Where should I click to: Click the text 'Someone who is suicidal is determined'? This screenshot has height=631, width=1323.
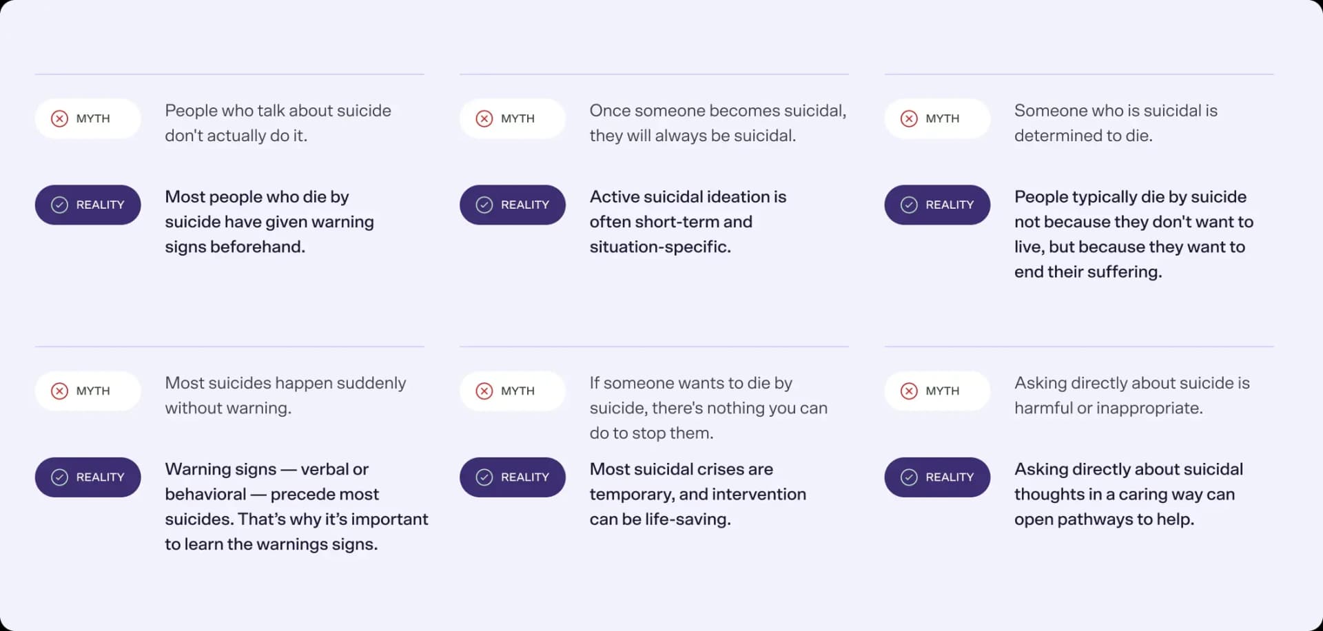pyautogui.click(x=1116, y=123)
